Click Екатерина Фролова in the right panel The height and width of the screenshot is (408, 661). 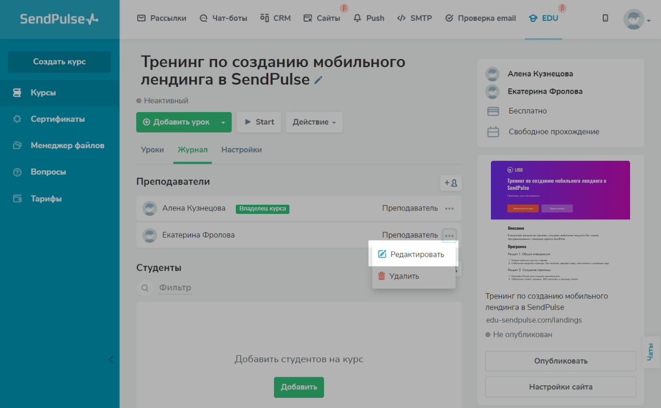tap(545, 91)
